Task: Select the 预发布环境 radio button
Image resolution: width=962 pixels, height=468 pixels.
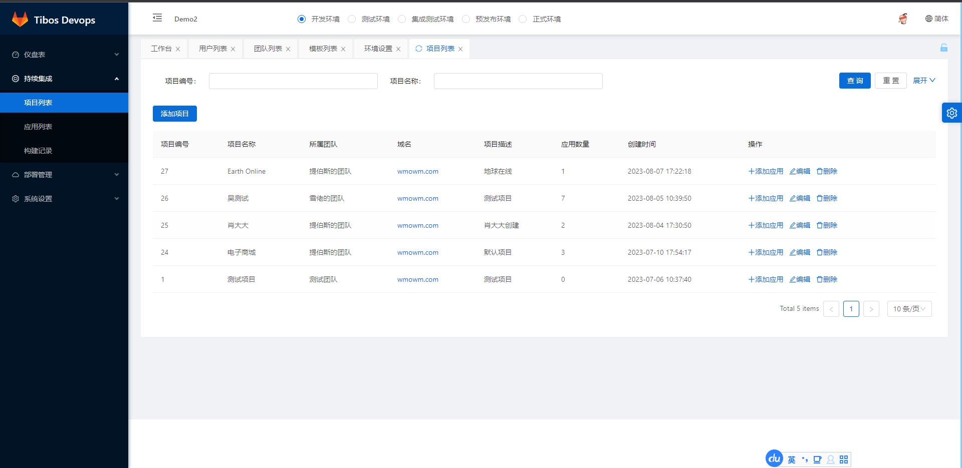Action: (466, 19)
